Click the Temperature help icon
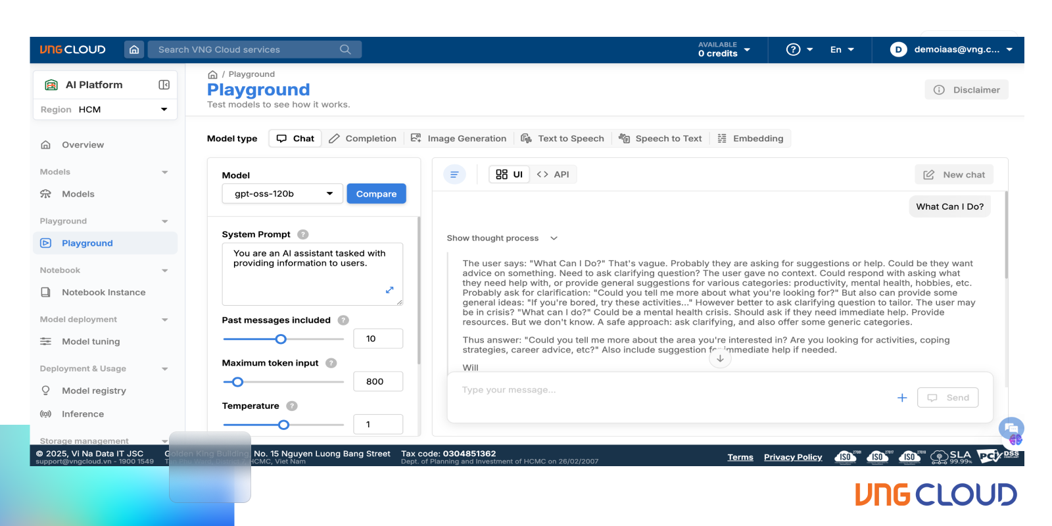This screenshot has height=526, width=1052. (x=292, y=406)
